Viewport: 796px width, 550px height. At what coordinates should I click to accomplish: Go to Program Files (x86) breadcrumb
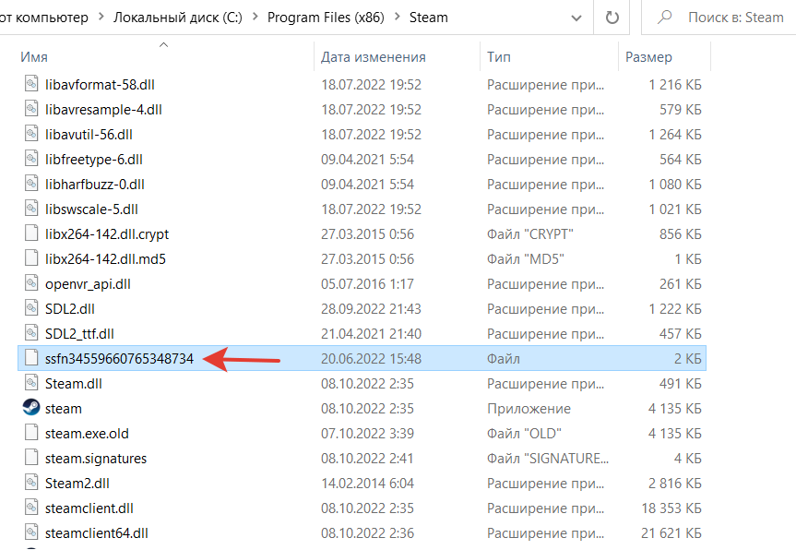click(x=326, y=18)
